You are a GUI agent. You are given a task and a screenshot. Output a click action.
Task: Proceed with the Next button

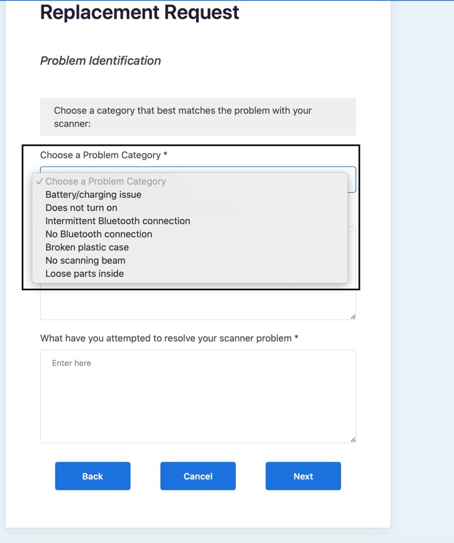click(303, 476)
